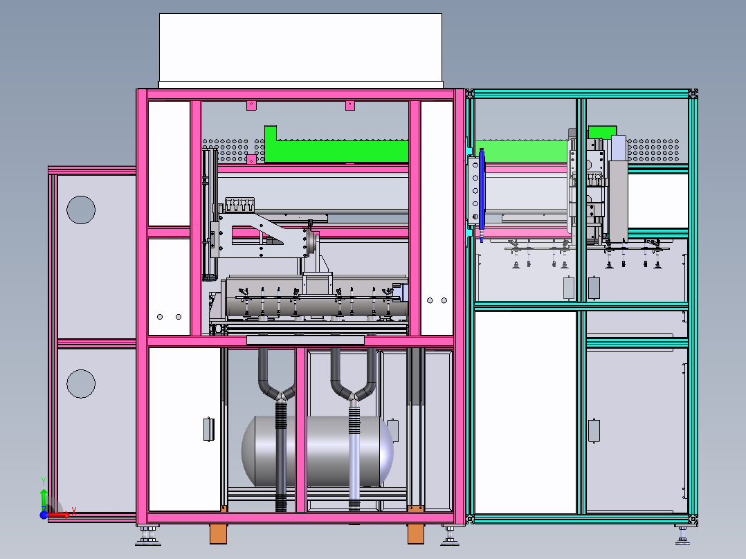Screen dimensions: 746x559
Task: Click the upper-left white panel in the pink frame
Action: tap(169, 163)
